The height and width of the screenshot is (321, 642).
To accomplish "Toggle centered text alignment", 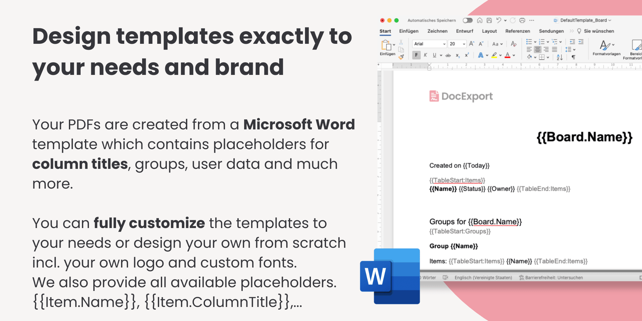I will 537,49.
